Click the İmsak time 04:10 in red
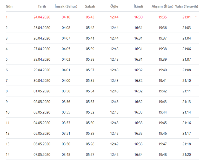Screen dimensions: 200x161 [66, 17]
